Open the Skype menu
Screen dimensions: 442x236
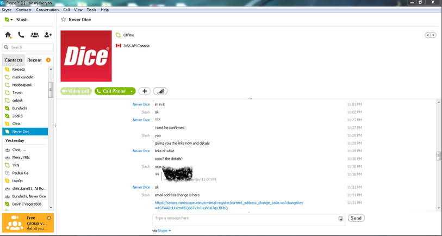tap(7, 10)
